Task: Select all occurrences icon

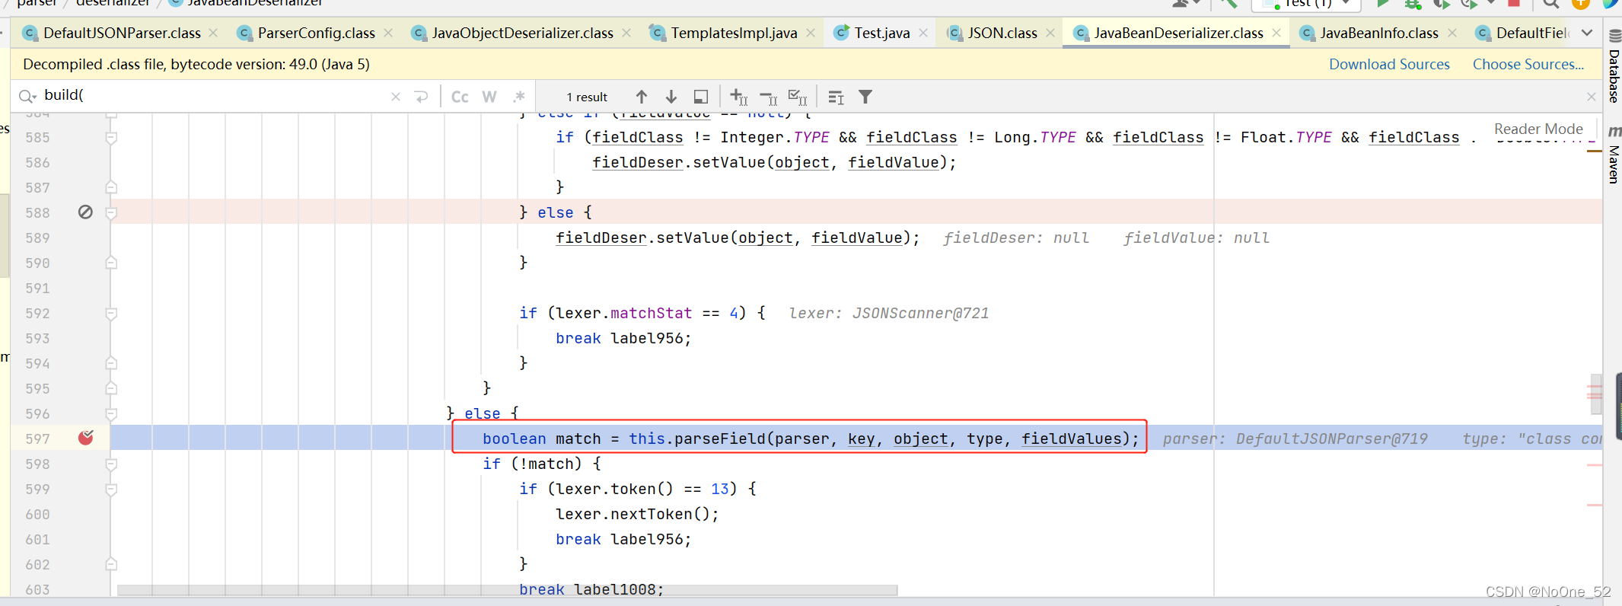Action: click(798, 97)
